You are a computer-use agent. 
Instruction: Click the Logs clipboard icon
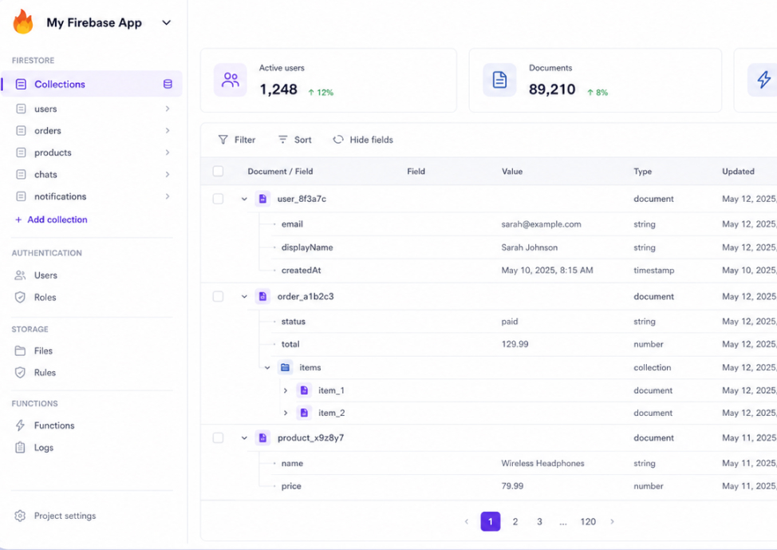click(x=20, y=447)
